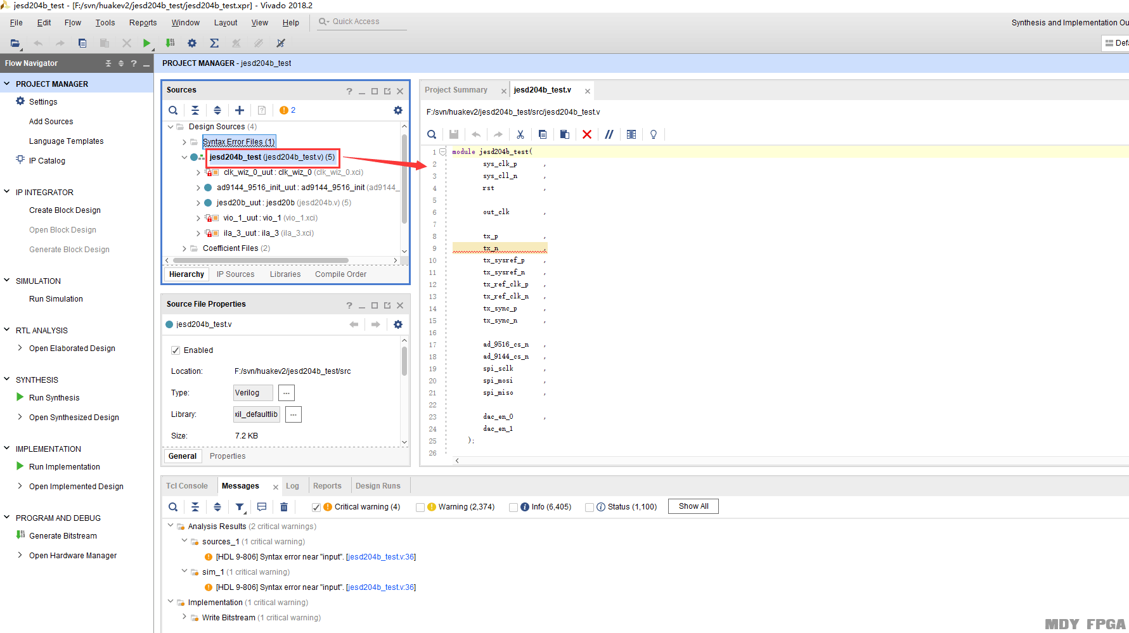This screenshot has height=633, width=1129.
Task: Click the Run Synthesis green play toolbar icon
Action: (x=147, y=43)
